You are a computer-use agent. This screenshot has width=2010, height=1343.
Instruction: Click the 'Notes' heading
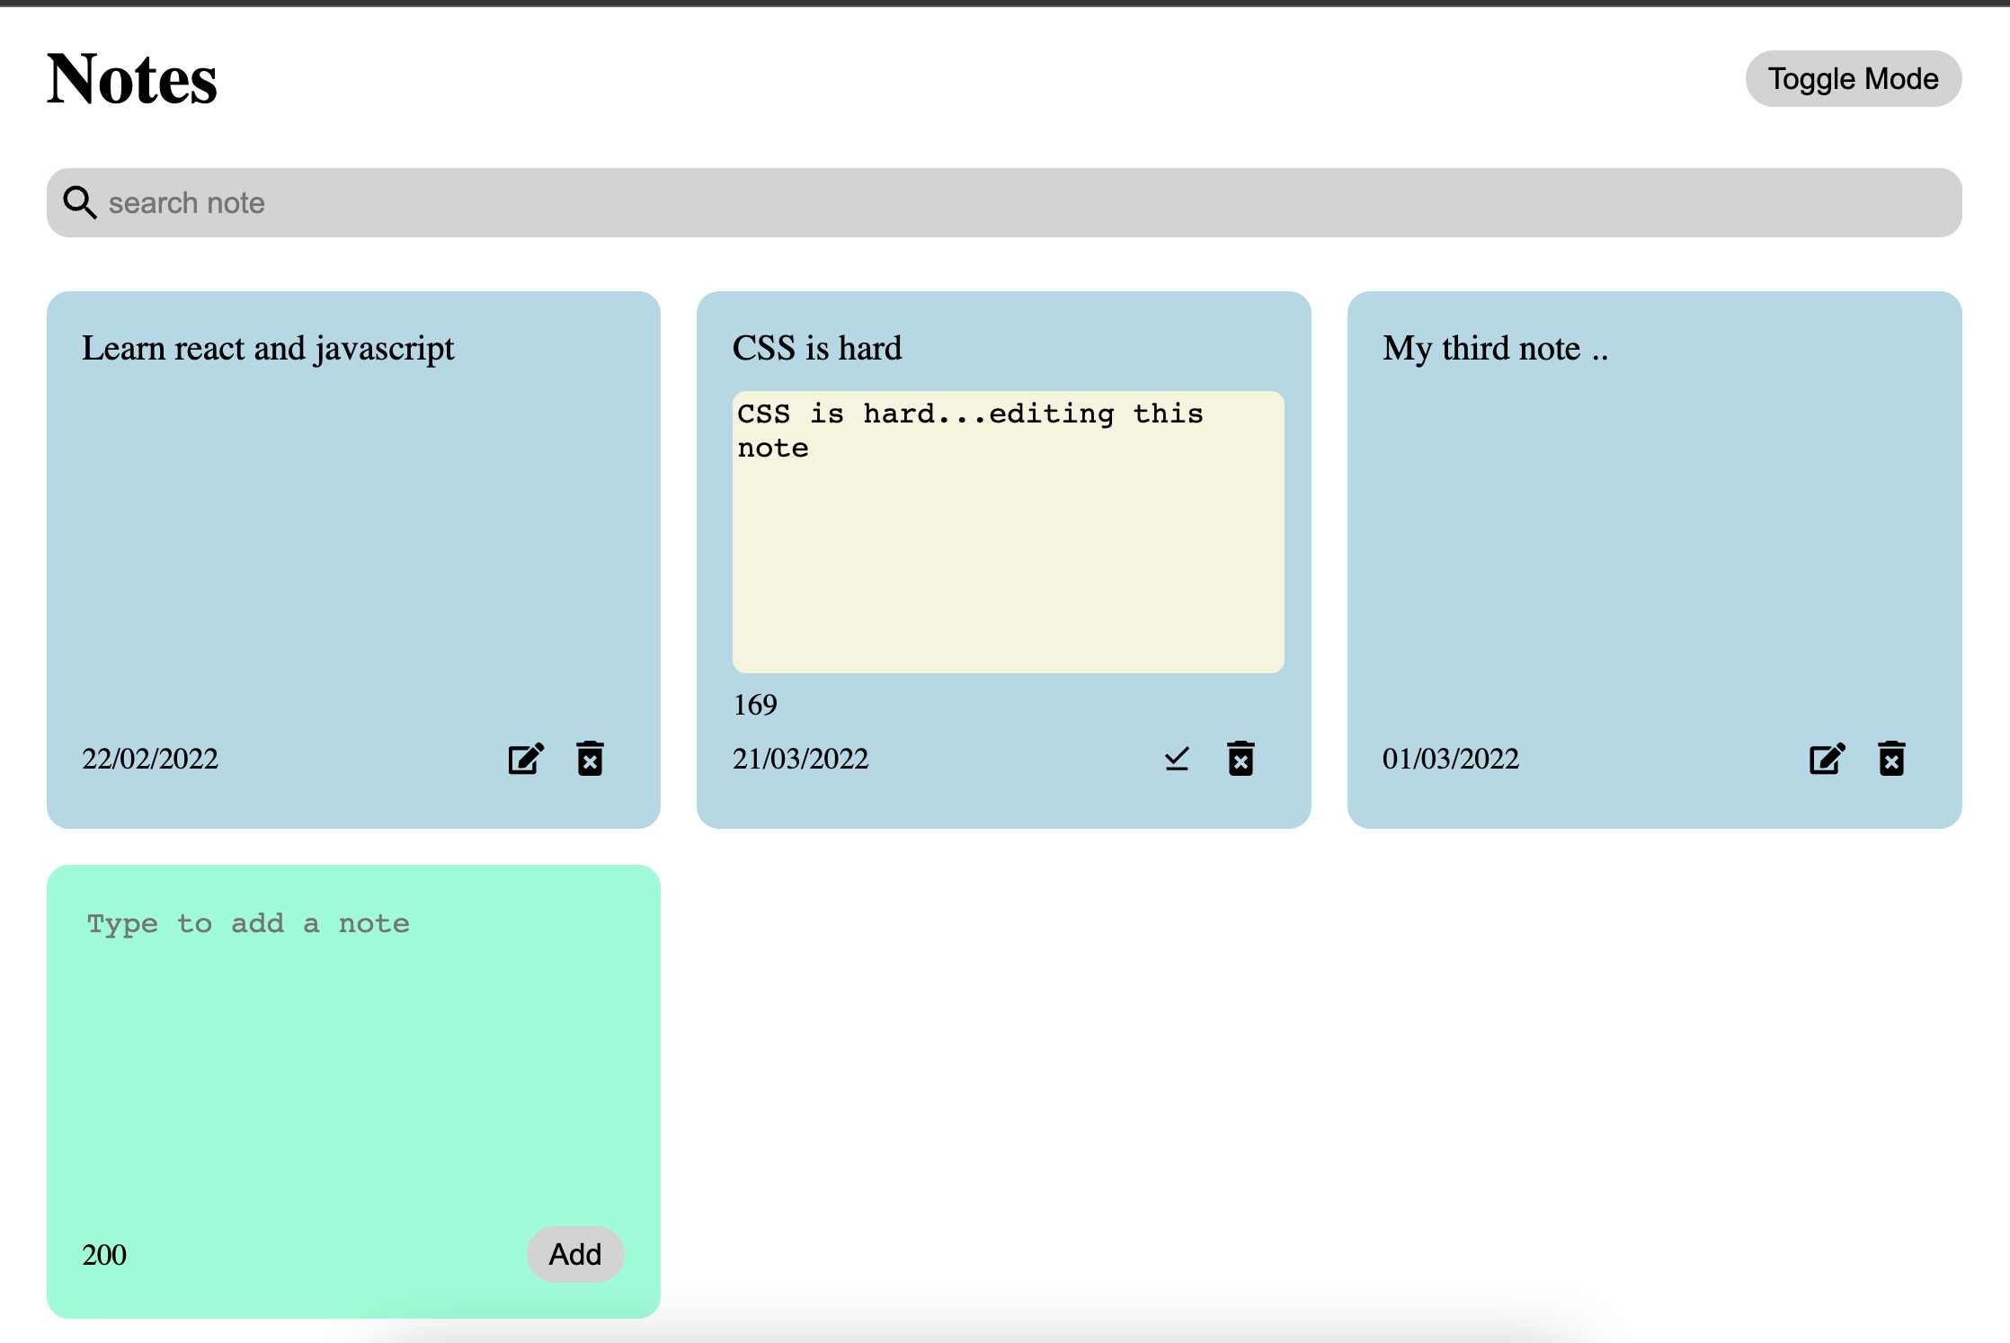(132, 79)
